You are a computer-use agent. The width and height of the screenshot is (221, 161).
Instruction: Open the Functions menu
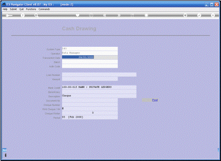(31, 9)
